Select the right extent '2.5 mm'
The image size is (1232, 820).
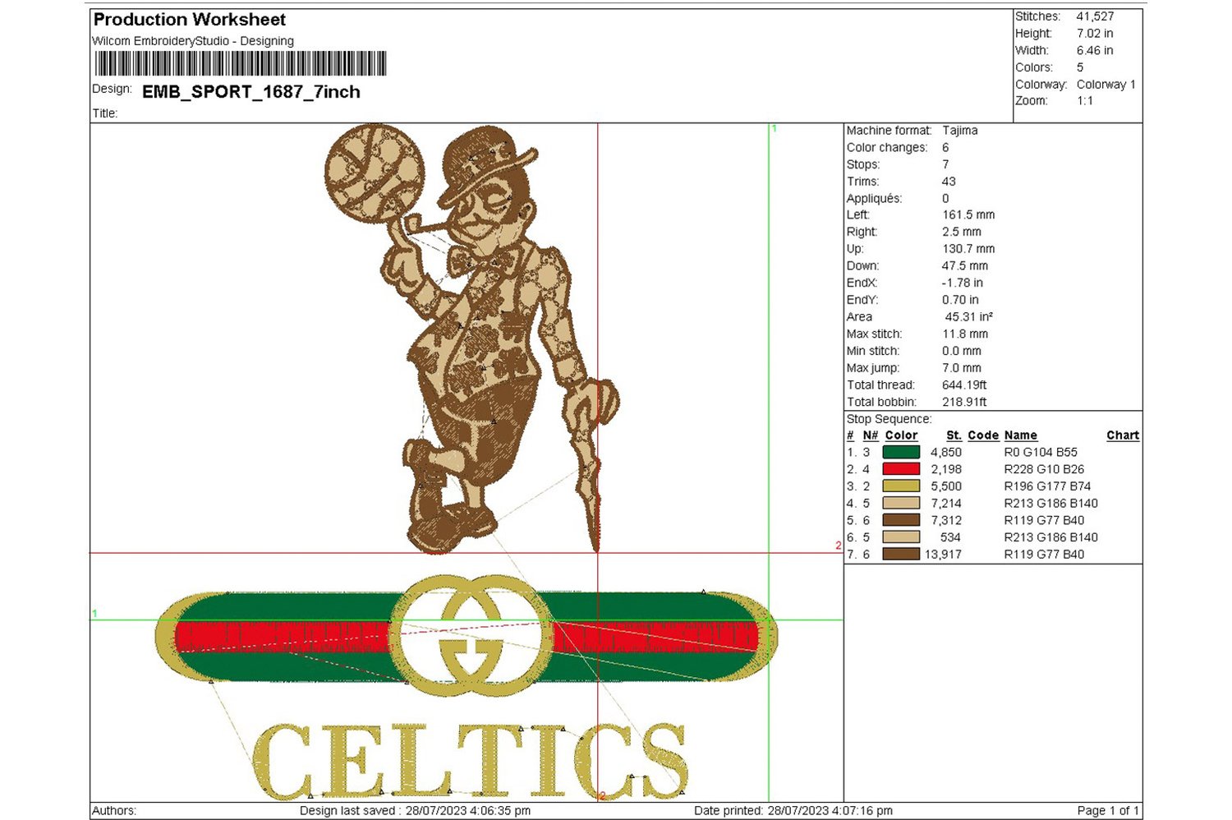962,232
